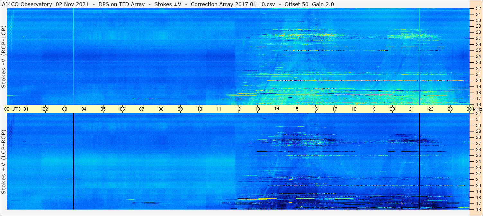Click the 16 hour tick on UTC axis

coord(315,109)
